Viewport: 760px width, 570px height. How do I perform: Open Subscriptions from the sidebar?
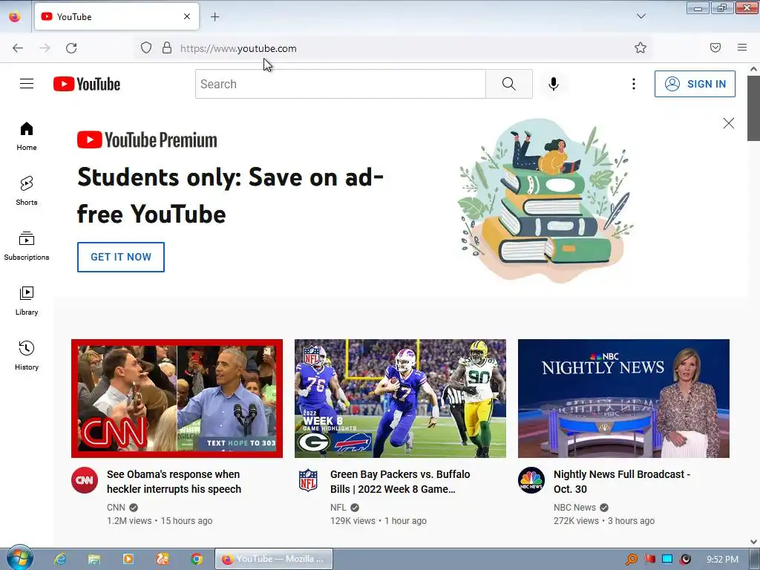[27, 246]
